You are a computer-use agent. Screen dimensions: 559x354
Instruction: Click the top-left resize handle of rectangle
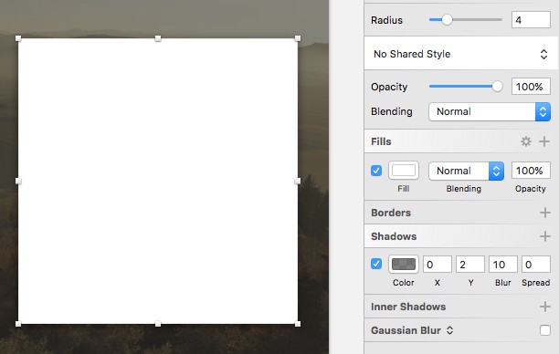(x=18, y=38)
